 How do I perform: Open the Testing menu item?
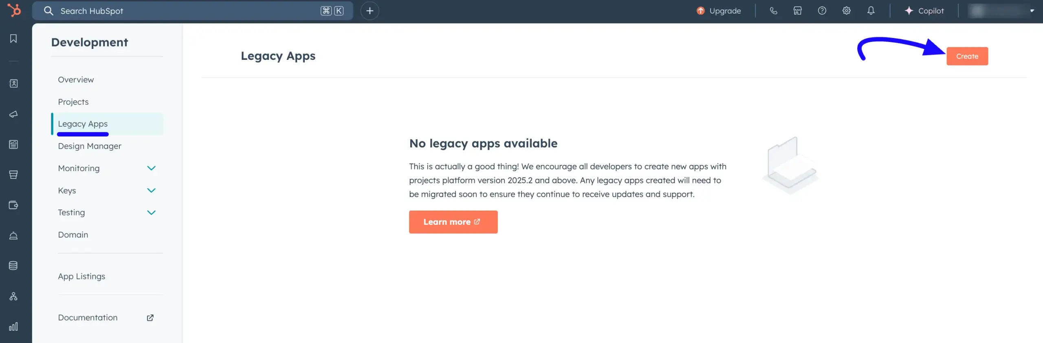71,213
